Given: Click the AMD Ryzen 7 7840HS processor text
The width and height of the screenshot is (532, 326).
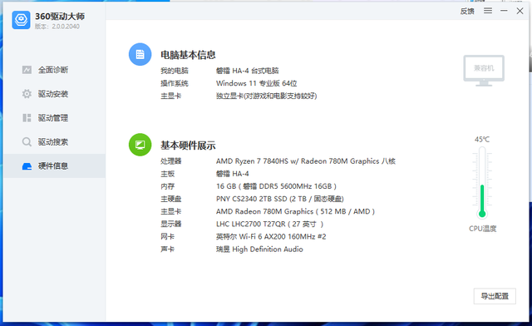Looking at the screenshot, I should click(x=306, y=161).
